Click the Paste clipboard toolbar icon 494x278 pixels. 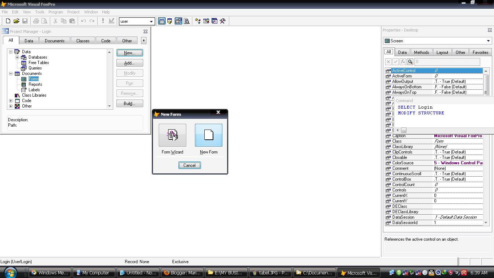point(72,21)
